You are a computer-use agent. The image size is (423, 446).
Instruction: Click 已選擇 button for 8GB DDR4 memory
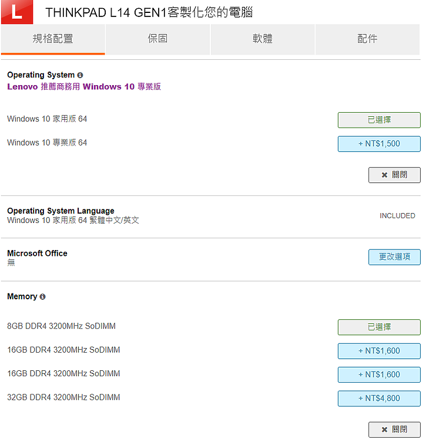(x=379, y=327)
